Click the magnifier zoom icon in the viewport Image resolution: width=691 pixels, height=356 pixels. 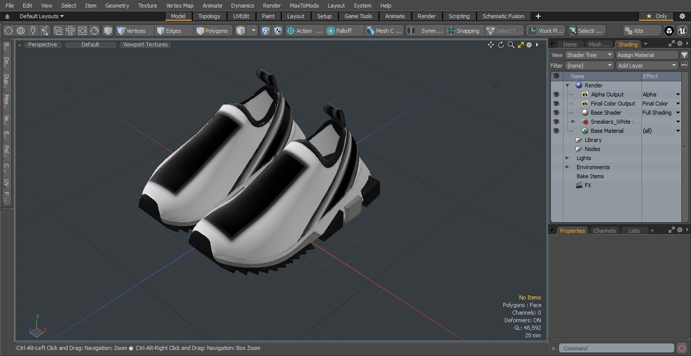point(511,45)
